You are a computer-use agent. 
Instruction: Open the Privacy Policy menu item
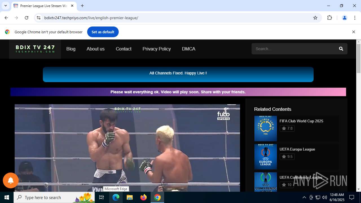157,49
